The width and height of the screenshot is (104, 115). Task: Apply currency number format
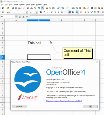point(85,12)
